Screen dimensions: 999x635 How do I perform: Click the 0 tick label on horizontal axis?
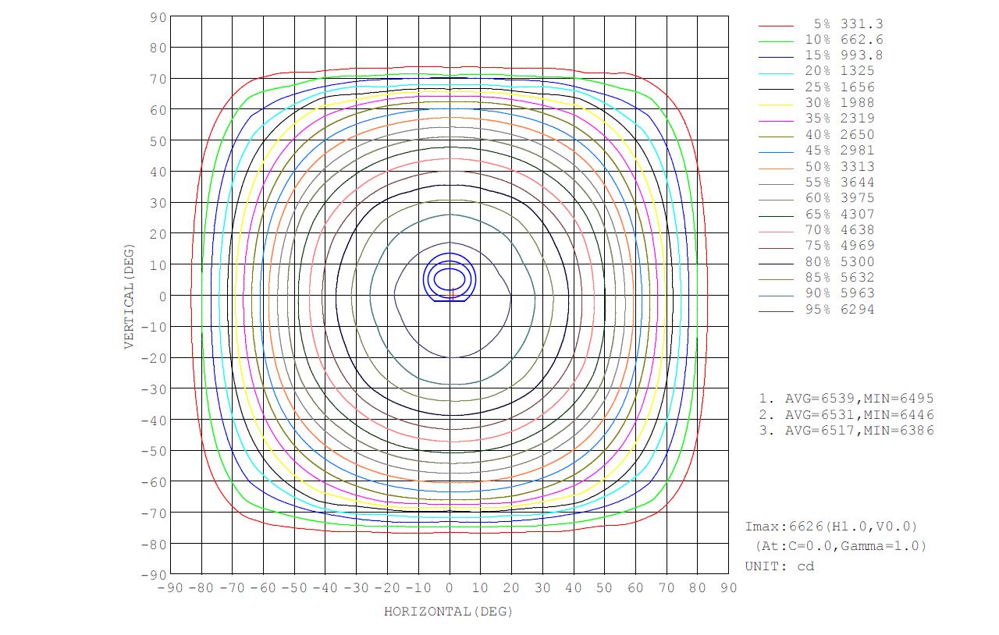[x=449, y=588]
